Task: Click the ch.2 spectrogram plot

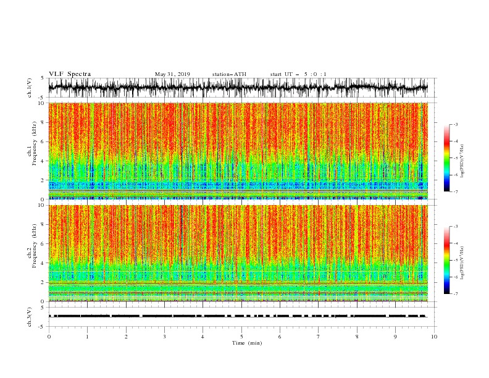Action: pos(238,253)
